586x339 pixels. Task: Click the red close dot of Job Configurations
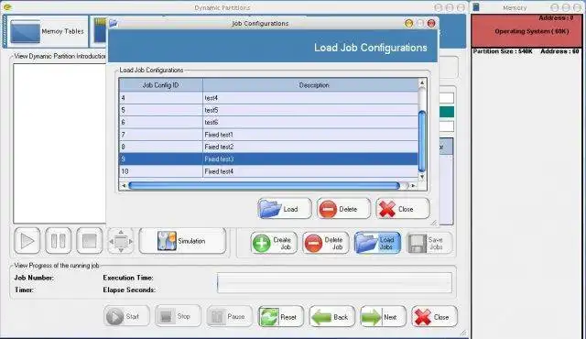[431, 24]
